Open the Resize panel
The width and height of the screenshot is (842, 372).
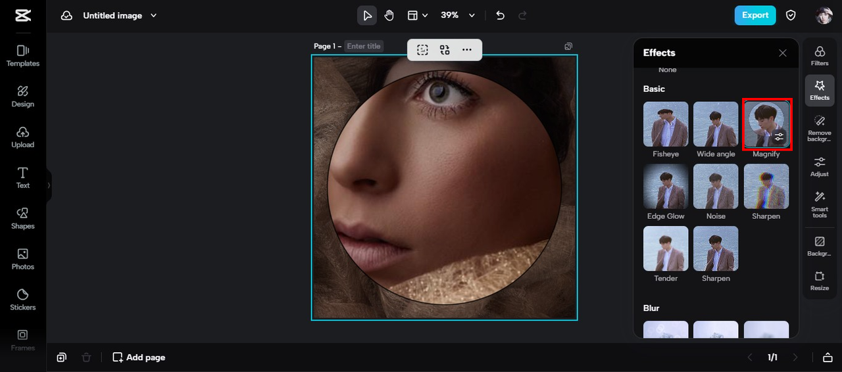[820, 281]
